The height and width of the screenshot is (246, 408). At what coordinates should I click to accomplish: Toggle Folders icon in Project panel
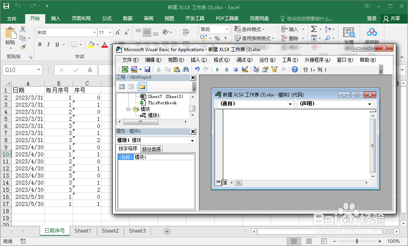point(142,87)
